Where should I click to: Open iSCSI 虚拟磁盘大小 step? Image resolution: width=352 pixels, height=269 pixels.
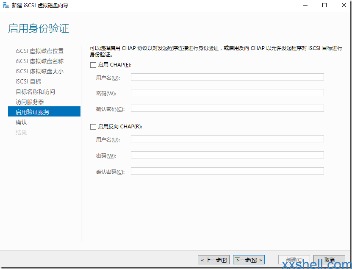tap(40, 72)
